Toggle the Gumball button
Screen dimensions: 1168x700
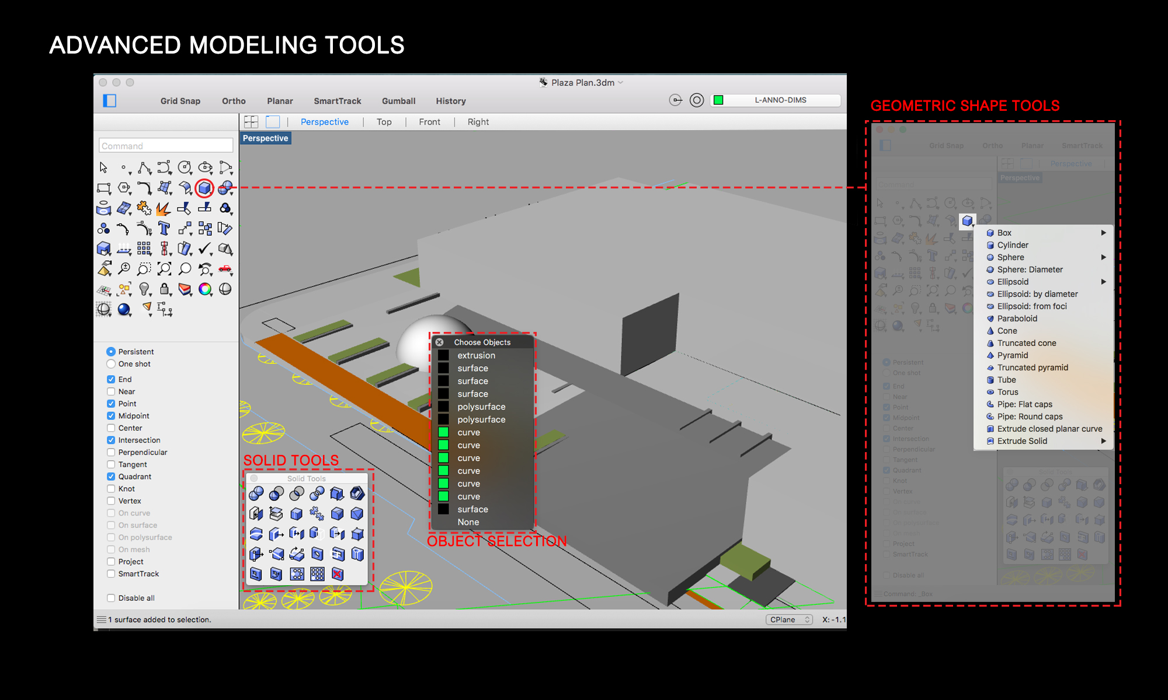pos(399,101)
